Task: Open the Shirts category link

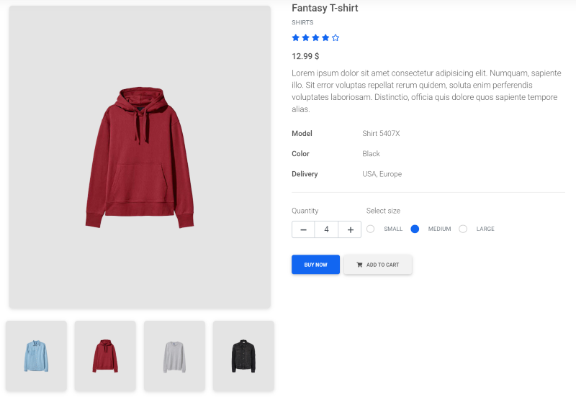Action: [x=302, y=22]
